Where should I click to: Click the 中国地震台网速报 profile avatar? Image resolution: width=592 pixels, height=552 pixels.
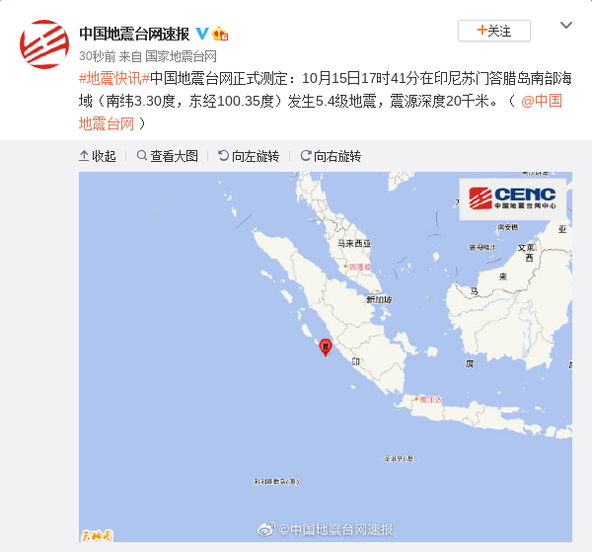click(44, 44)
